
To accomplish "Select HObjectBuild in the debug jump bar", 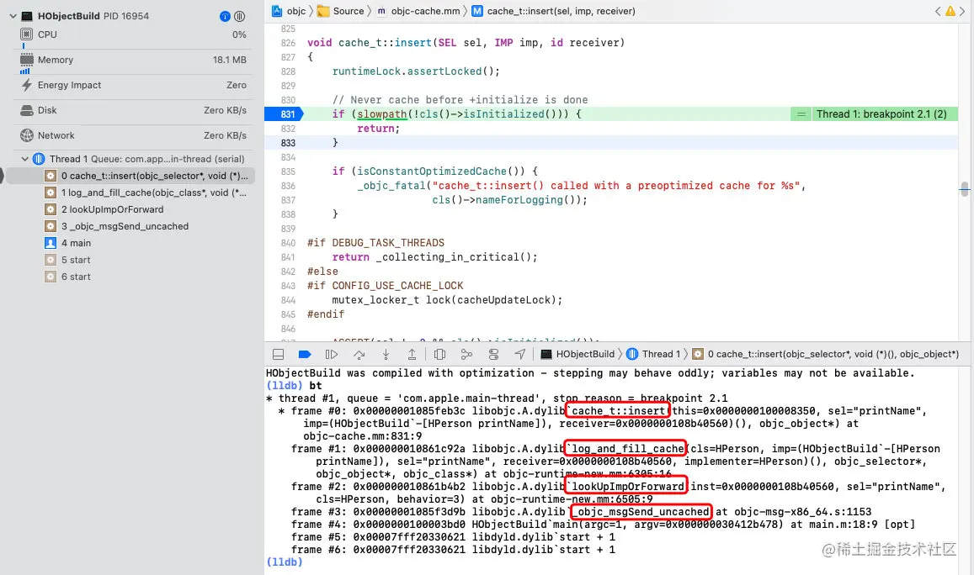I will (577, 354).
